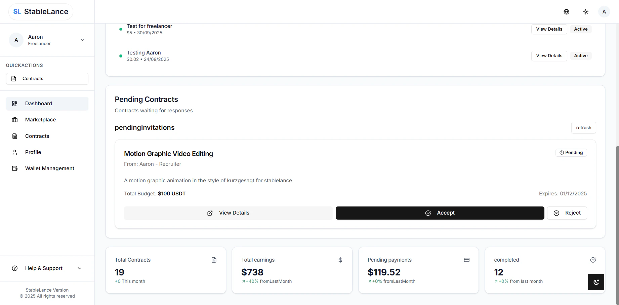
Task: Open the avatar menu in the top right
Action: (604, 11)
